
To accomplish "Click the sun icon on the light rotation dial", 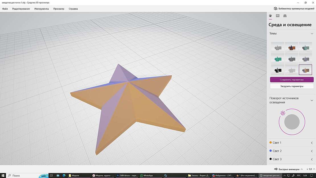I will click(x=283, y=113).
